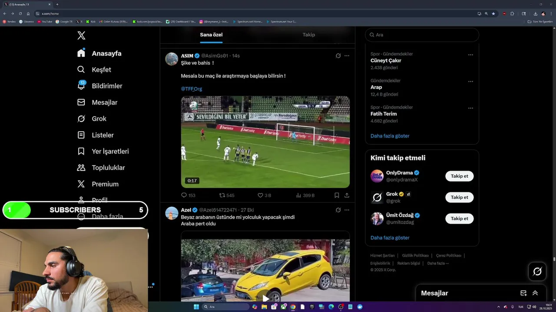Open Çerez Politikası footer link
This screenshot has height=312, width=556.
pos(449,256)
